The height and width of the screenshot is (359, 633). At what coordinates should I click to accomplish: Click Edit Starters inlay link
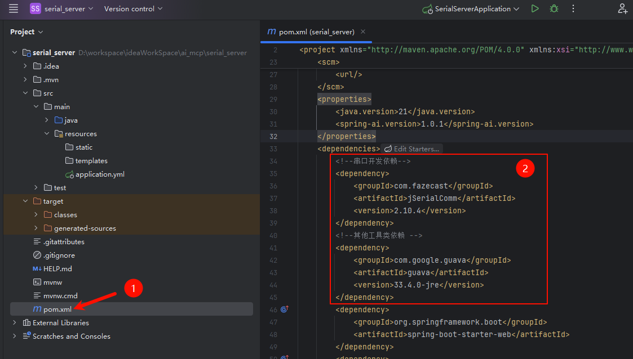[x=412, y=149]
